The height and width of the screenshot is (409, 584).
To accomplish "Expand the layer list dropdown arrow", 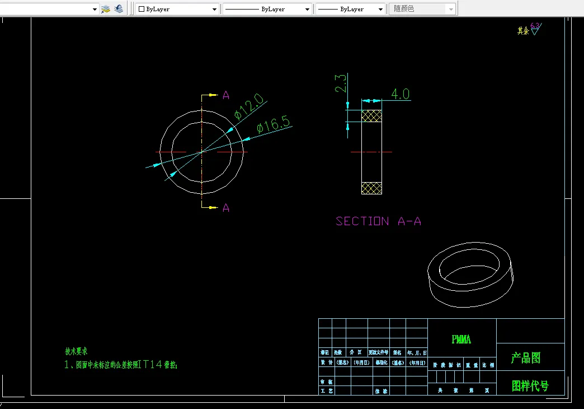I will pyautogui.click(x=95, y=10).
